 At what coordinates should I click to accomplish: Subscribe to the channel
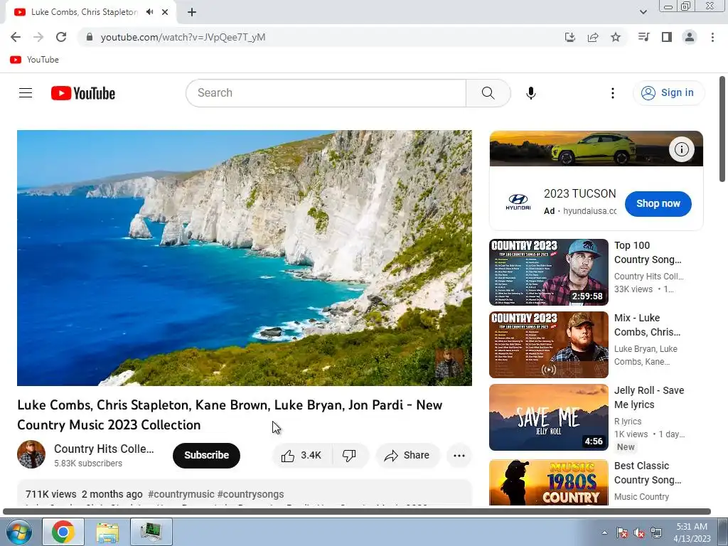tap(206, 455)
